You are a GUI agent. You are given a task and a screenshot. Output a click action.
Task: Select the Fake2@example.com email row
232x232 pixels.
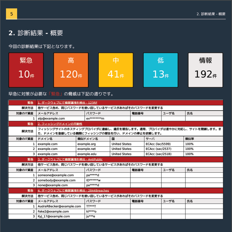pyautogui.click(x=53, y=211)
